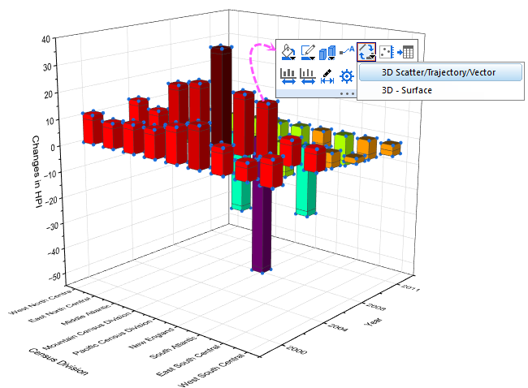Viewport: 528px width, 388px height.
Task: Click the Census Division axis title
Action: point(58,361)
